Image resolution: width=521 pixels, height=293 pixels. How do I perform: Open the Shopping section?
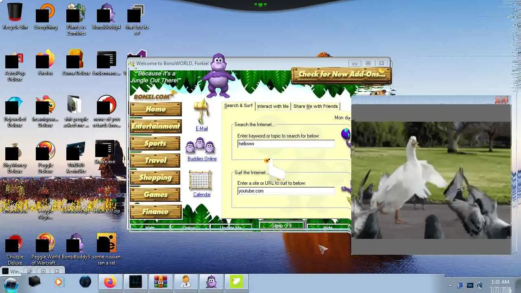pyautogui.click(x=155, y=177)
